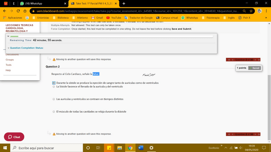Go to previous question using the bottom navigation arrow
Screen dimensions: 271x152
[233, 134]
